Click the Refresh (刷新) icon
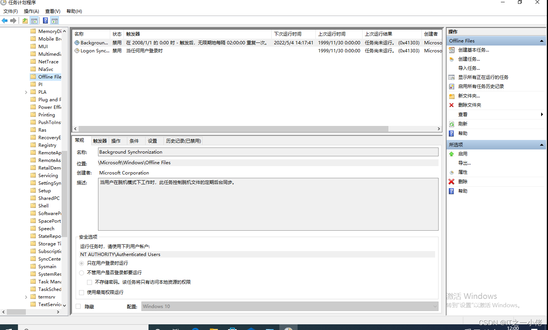This screenshot has width=548, height=330. (x=451, y=124)
